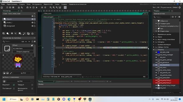Click the tag icon beside Объект
The width and height of the screenshot is (183, 102).
tap(32, 45)
